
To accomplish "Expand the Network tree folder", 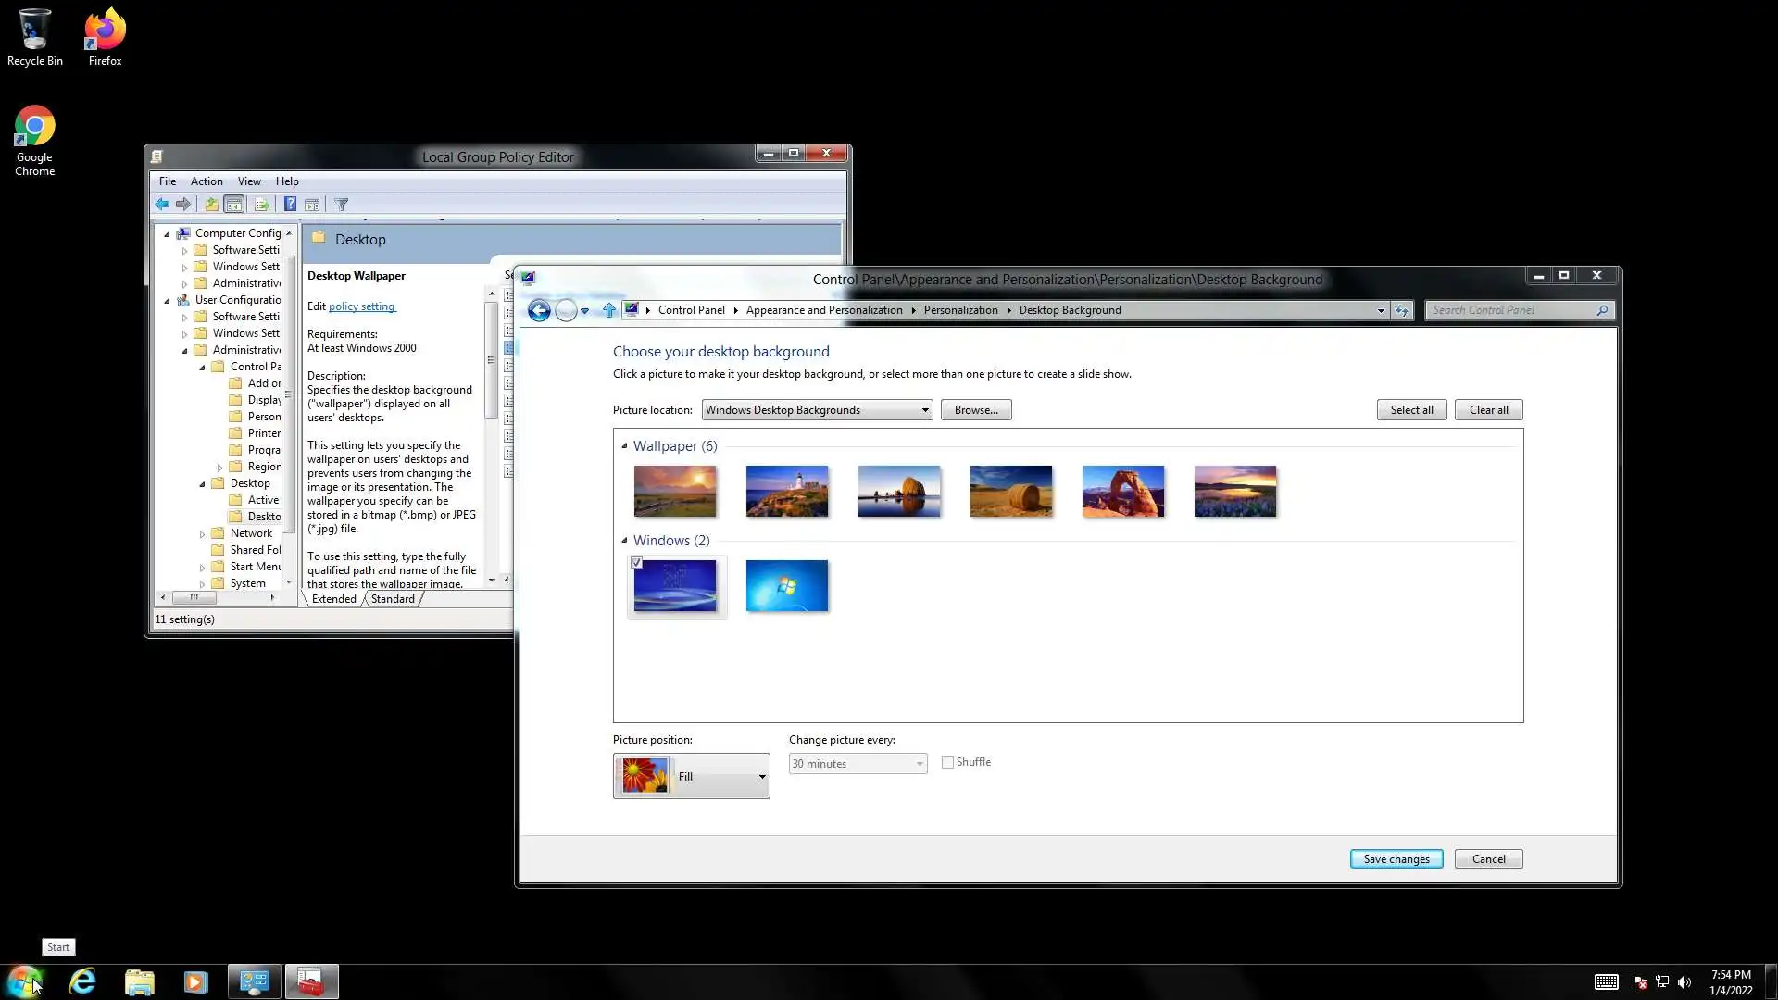I will point(202,534).
